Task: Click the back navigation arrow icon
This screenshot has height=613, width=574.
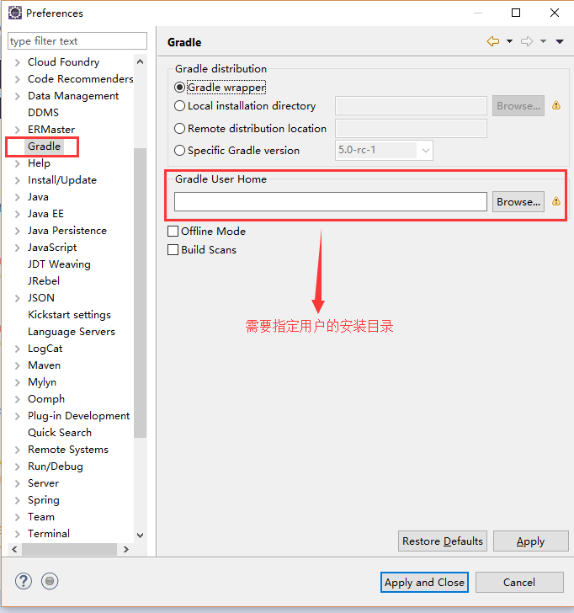Action: 493,41
